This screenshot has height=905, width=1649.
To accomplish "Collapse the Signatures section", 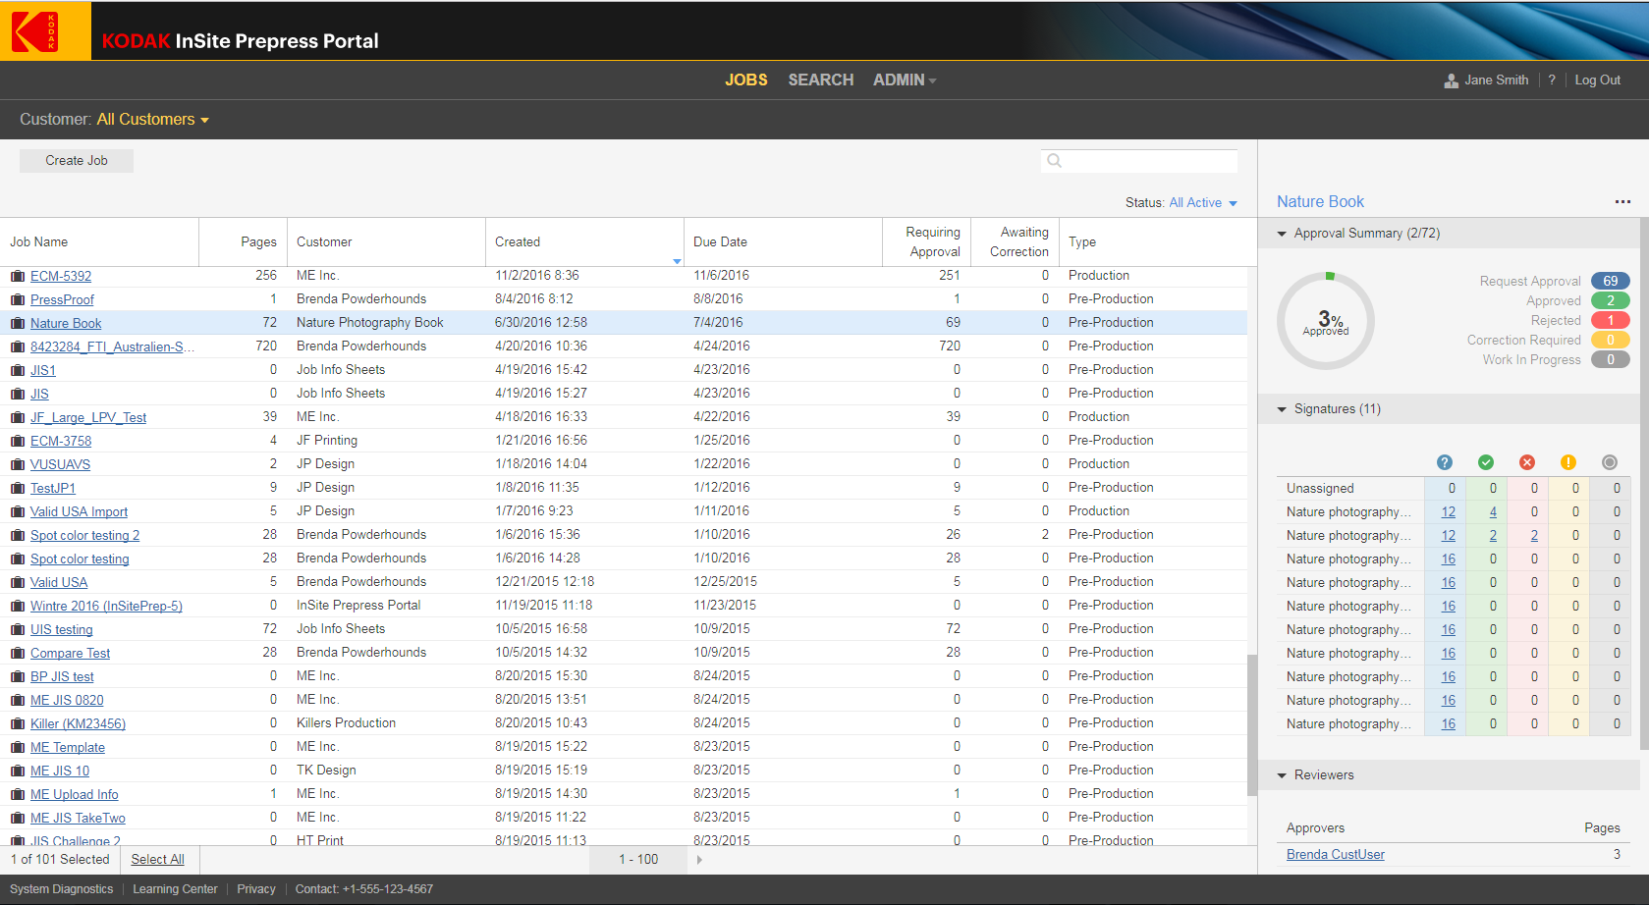I will [x=1282, y=409].
